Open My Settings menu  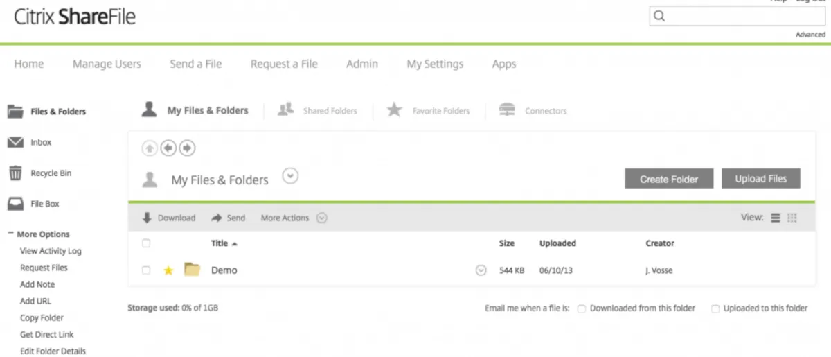[x=435, y=64]
